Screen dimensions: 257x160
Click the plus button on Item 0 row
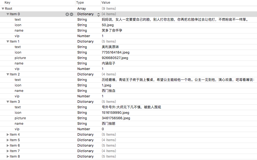click(67, 14)
